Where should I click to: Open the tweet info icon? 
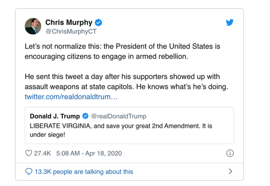coord(230,153)
